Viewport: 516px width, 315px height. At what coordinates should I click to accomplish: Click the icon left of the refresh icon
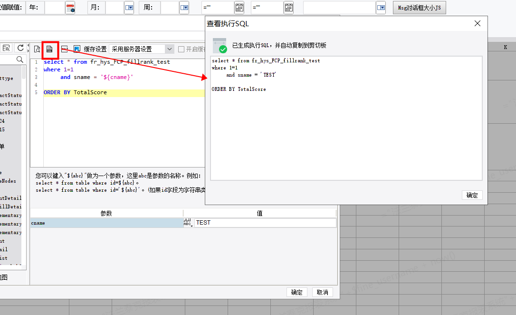click(x=6, y=48)
